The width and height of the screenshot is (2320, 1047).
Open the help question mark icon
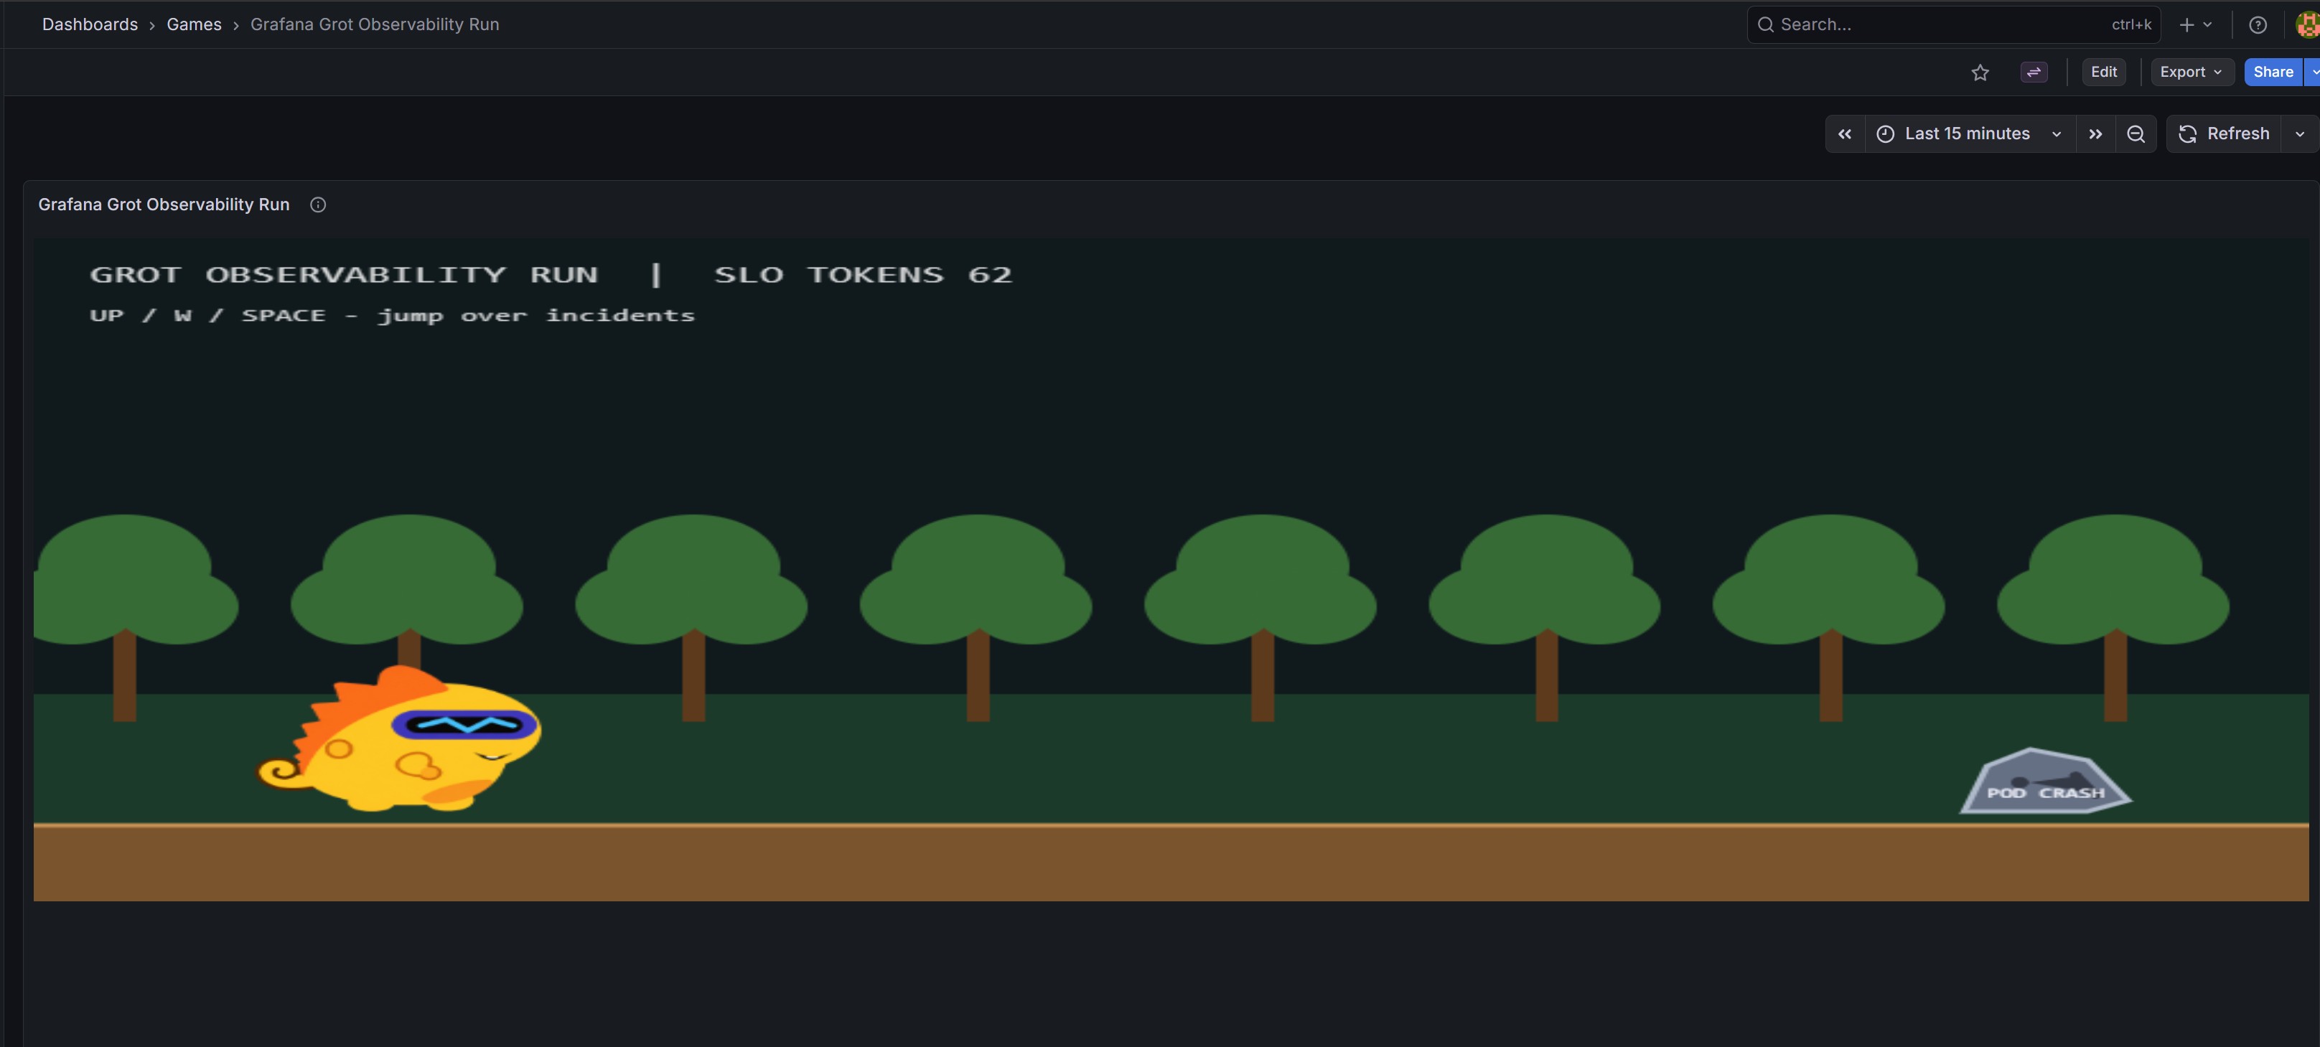(2257, 24)
